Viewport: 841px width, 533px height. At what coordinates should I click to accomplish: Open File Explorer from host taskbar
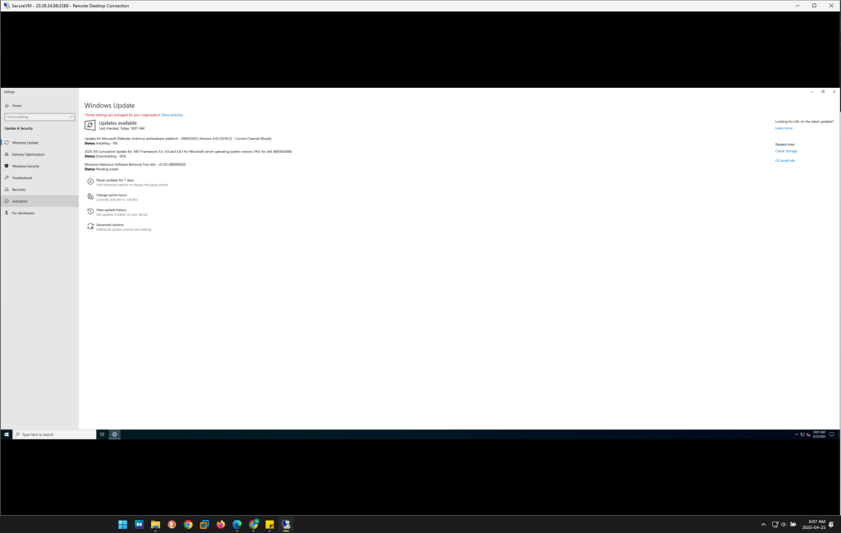[155, 525]
